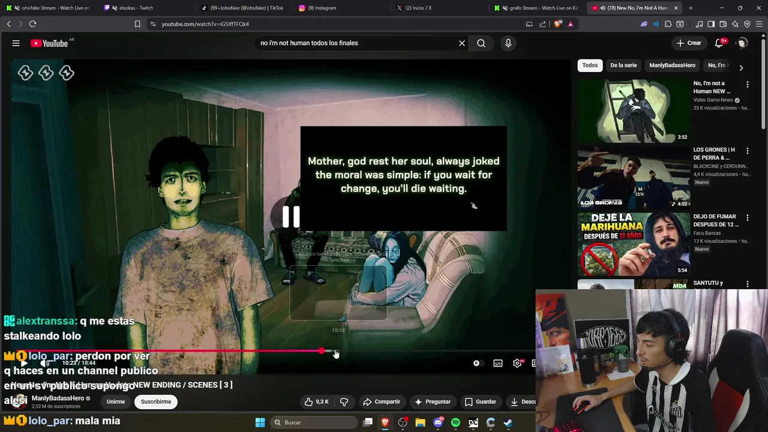Open the music note playlist icon
The width and height of the screenshot is (768, 432).
coord(699,24)
